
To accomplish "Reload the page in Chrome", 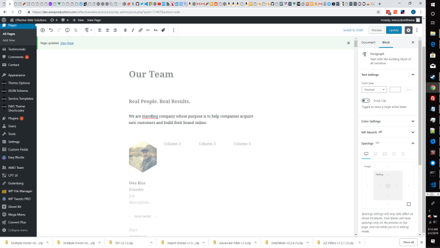I will 19,12.
